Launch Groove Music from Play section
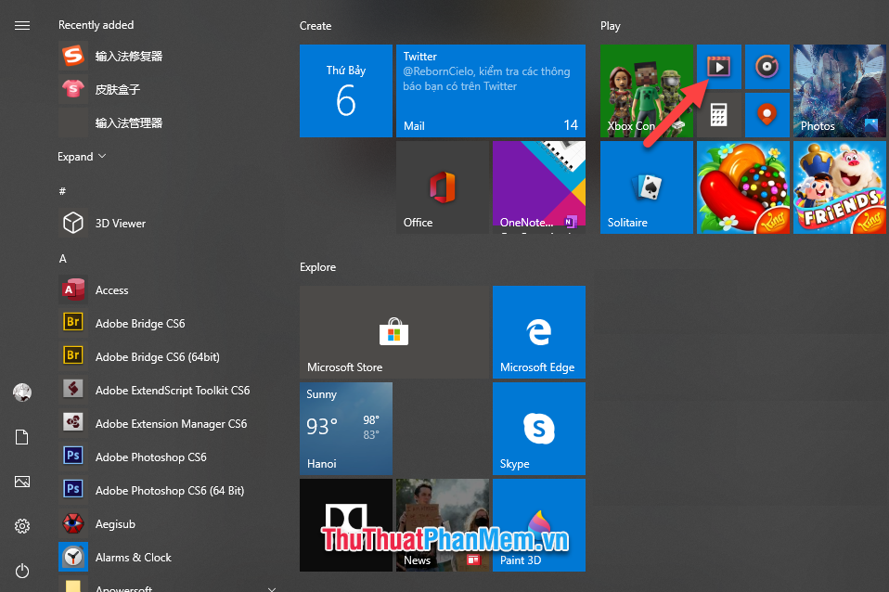Viewport: 889px width, 592px height. click(x=767, y=66)
